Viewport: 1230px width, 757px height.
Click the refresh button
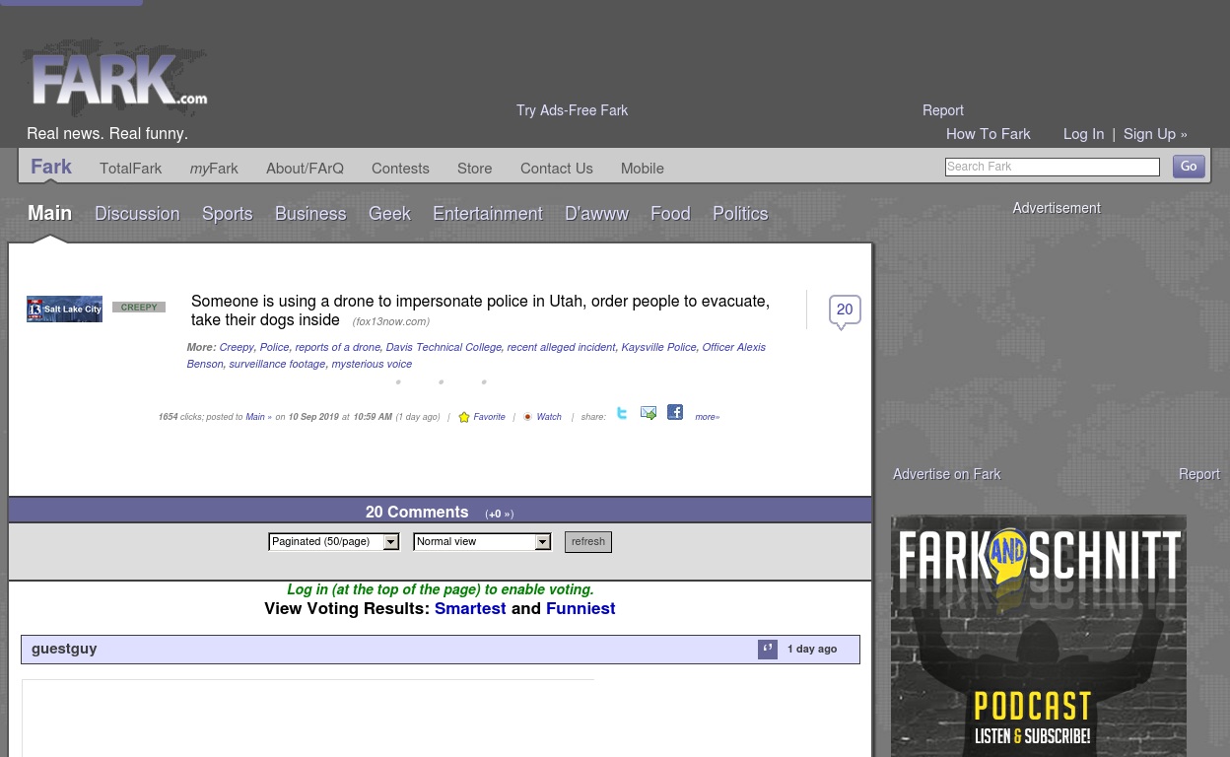(x=588, y=542)
